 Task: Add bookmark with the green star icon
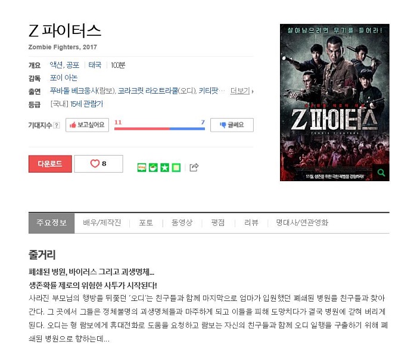tap(164, 167)
